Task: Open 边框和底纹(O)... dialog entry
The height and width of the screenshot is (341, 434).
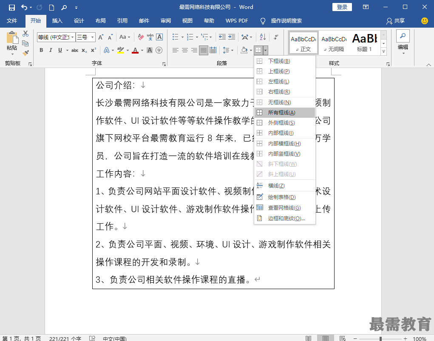Action: [x=284, y=219]
